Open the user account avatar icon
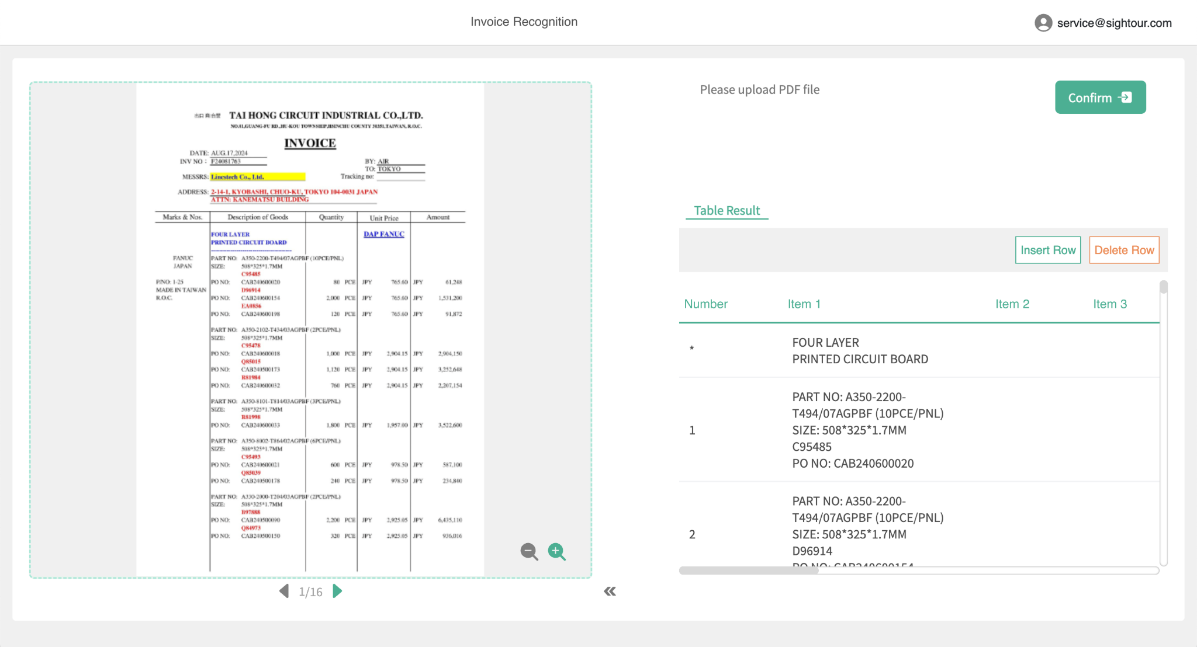 1043,23
